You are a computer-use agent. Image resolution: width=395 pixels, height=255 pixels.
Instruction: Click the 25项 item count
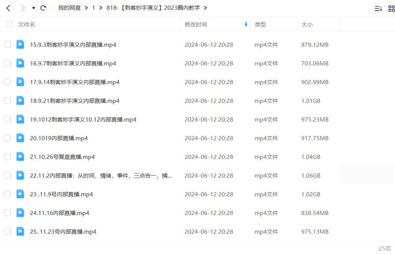pos(385,248)
